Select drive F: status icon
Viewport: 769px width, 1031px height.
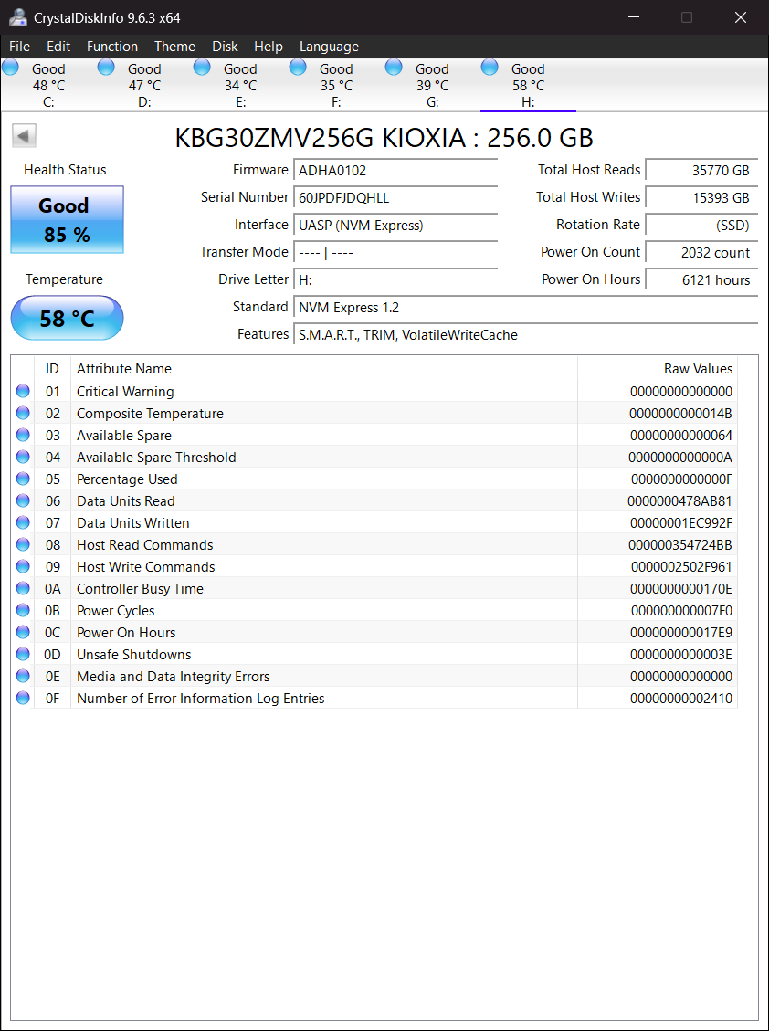pos(298,66)
